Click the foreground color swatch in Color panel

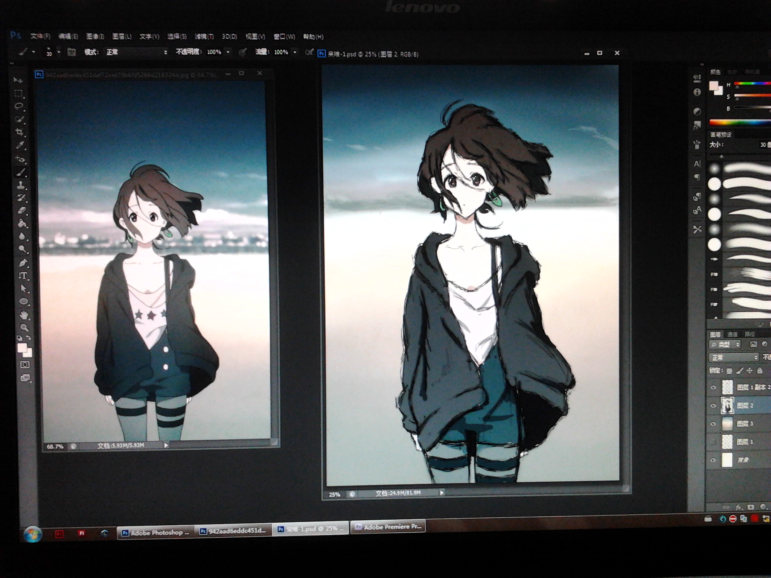[x=713, y=86]
